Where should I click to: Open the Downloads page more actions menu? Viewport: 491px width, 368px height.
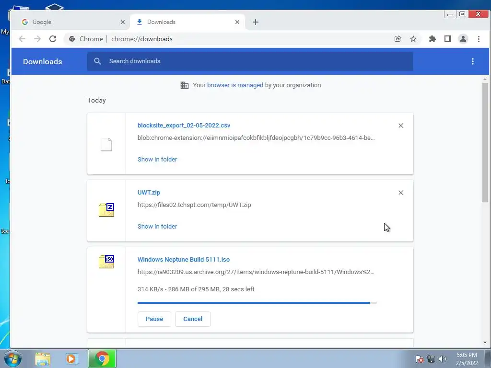[472, 61]
